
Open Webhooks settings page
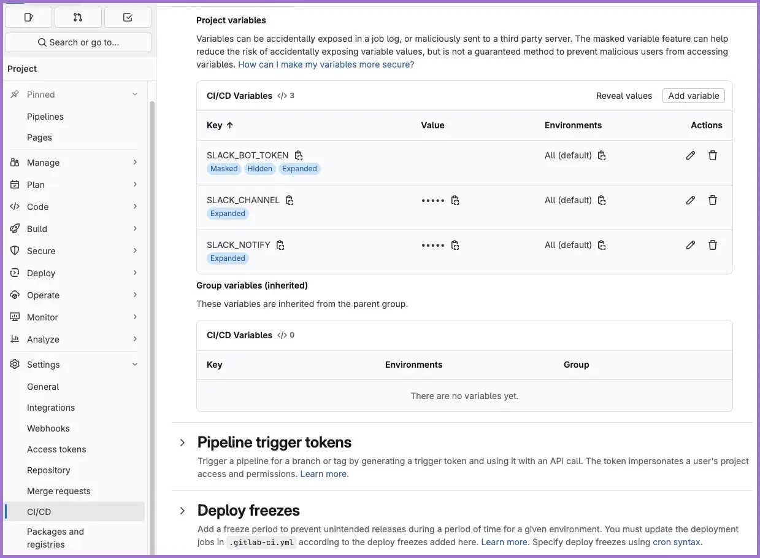click(x=48, y=428)
